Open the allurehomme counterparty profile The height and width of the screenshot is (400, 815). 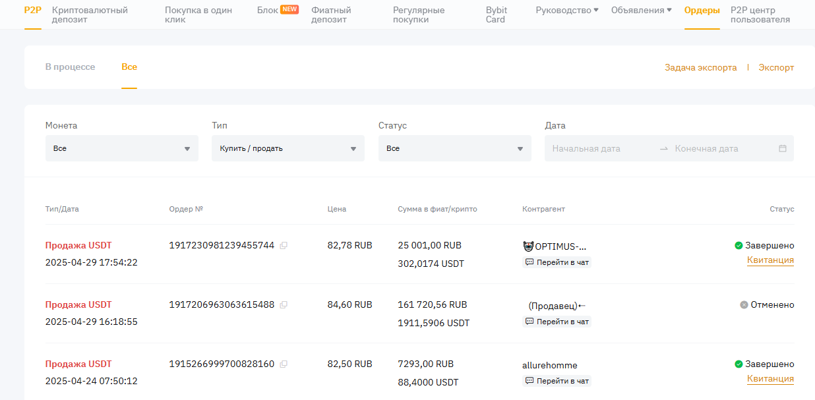coord(549,365)
